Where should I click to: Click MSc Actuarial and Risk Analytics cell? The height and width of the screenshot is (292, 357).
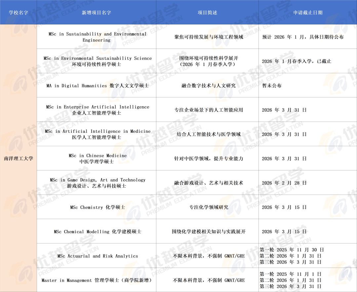97,256
